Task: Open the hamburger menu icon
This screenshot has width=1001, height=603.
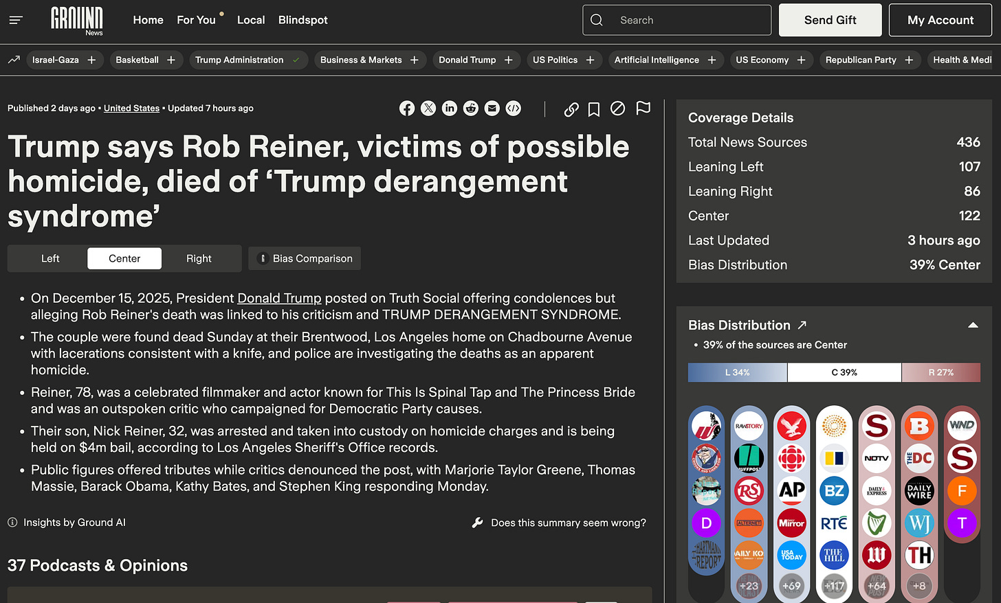Action: [x=16, y=20]
